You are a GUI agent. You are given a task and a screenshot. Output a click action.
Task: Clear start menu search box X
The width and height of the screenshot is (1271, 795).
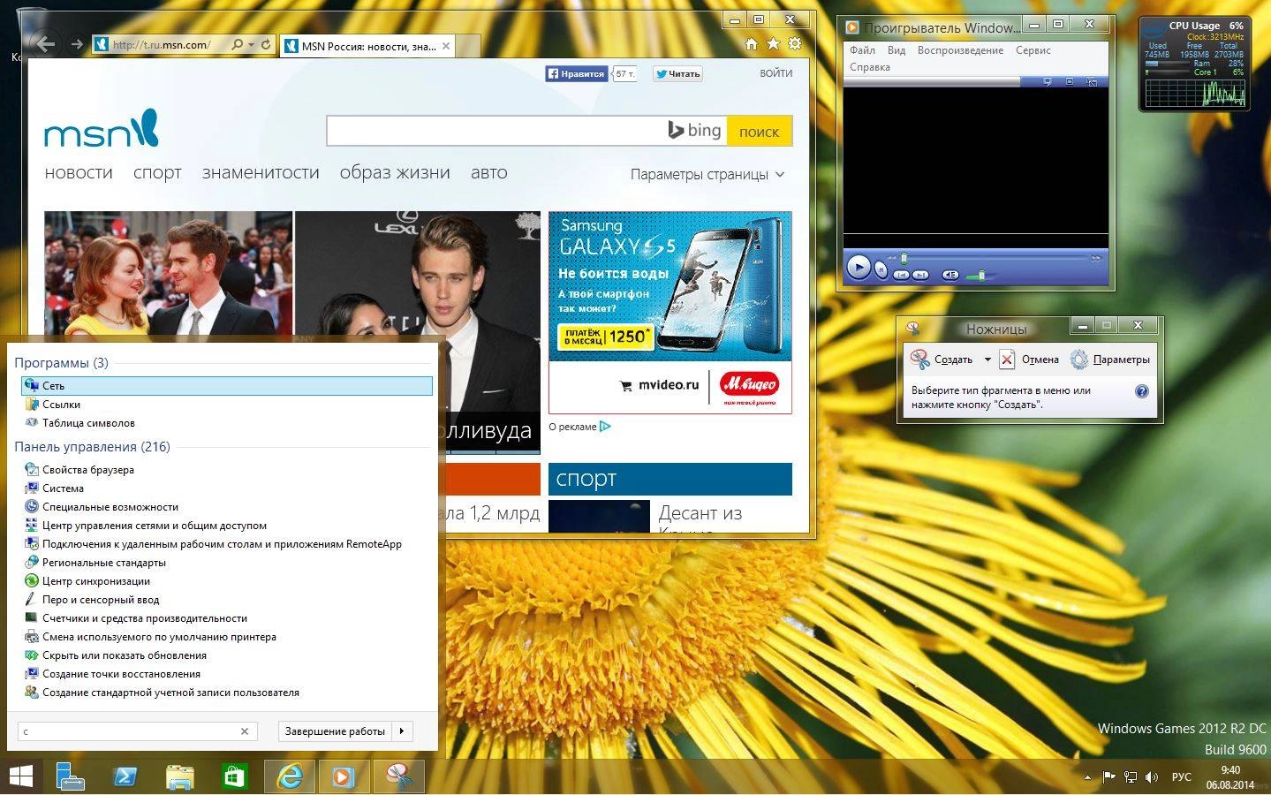coord(245,731)
